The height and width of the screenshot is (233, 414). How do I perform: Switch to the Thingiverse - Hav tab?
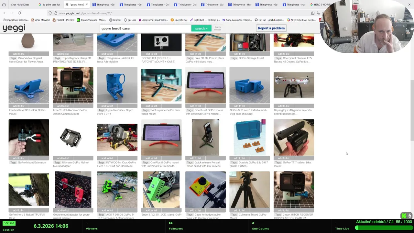coord(239,5)
